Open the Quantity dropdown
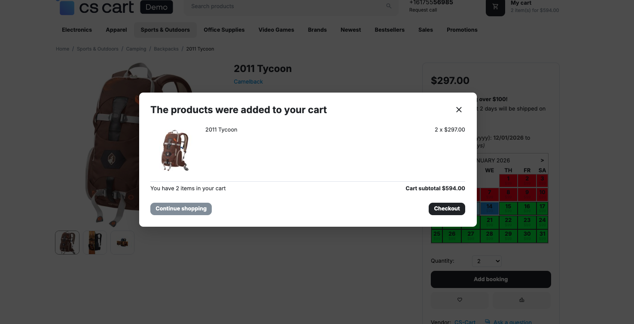This screenshot has width=634, height=324. tap(486, 261)
